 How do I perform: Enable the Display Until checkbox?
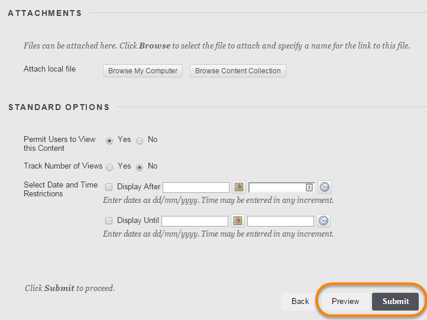[x=109, y=220]
